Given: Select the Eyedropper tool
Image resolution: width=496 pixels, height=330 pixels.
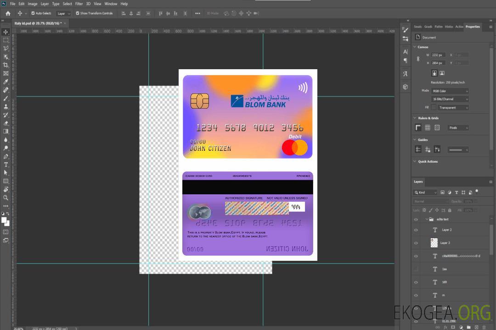Looking at the screenshot, I should click(x=6, y=82).
